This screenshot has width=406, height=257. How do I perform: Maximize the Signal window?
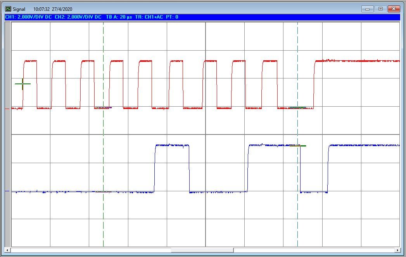380,9
